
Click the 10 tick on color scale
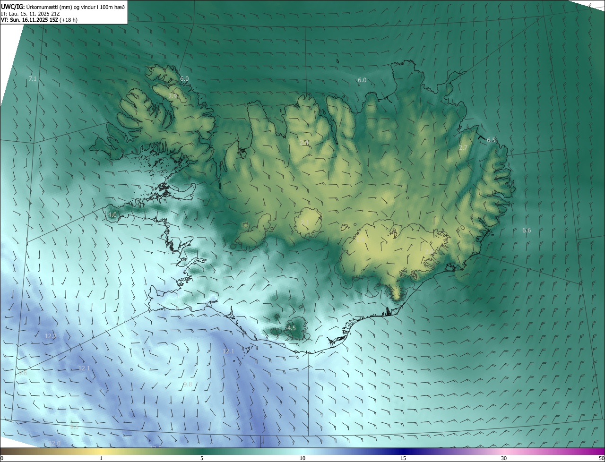(x=302, y=458)
